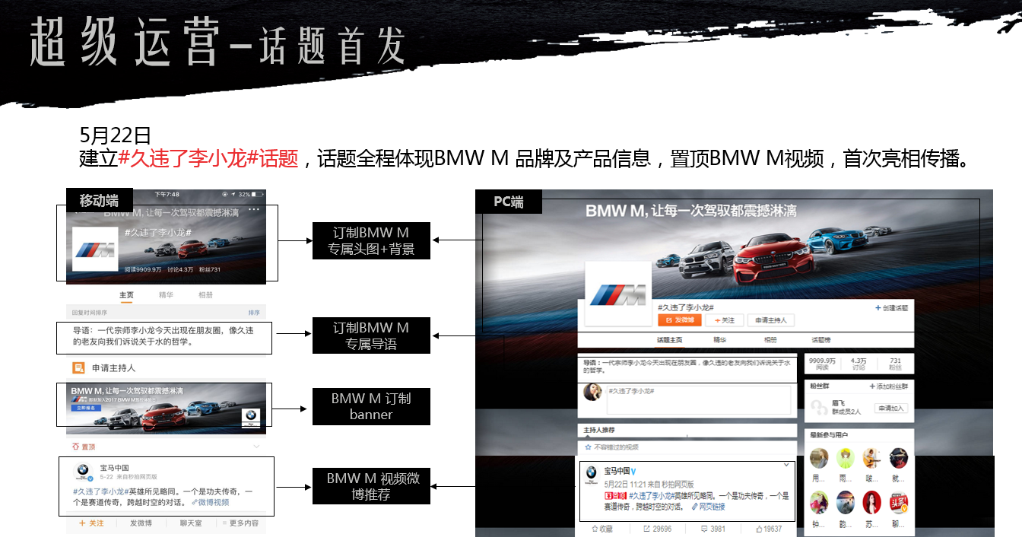Click the red 置顶 badge in PC post

(x=616, y=495)
